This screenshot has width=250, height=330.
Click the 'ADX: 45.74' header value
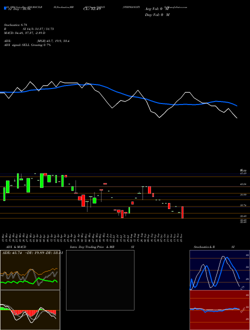pyautogui.click(x=12, y=253)
